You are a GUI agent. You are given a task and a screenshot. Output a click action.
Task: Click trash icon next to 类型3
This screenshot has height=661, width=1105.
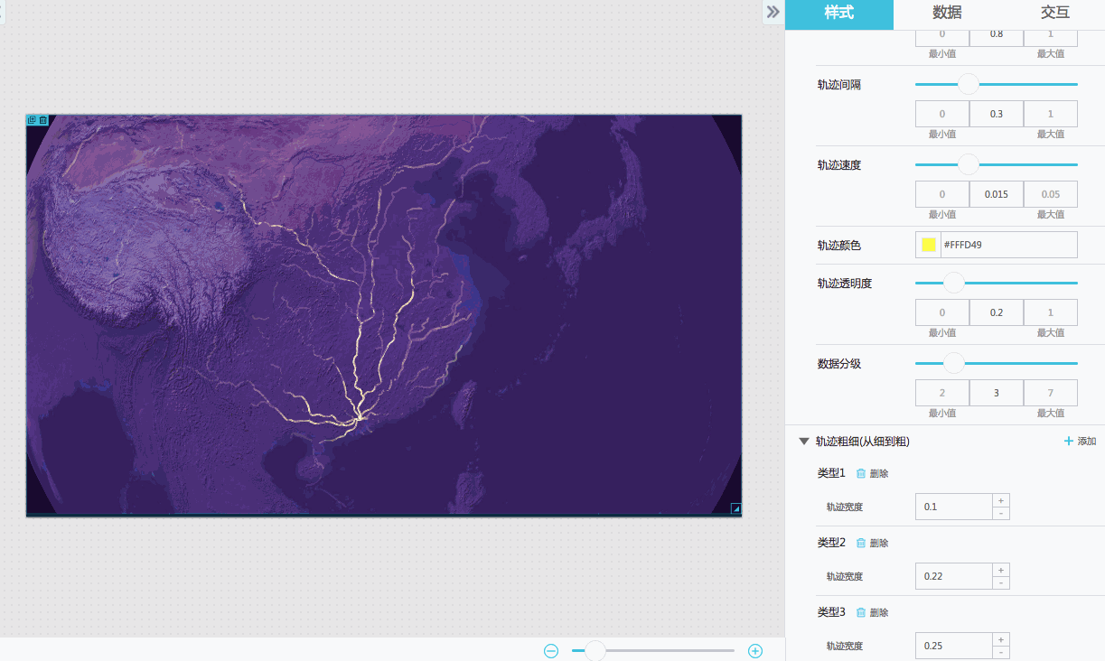[861, 612]
